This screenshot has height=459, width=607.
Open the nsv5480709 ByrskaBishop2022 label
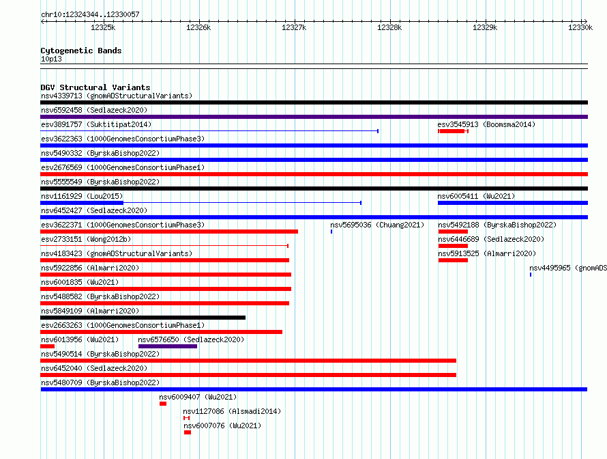tap(100, 382)
